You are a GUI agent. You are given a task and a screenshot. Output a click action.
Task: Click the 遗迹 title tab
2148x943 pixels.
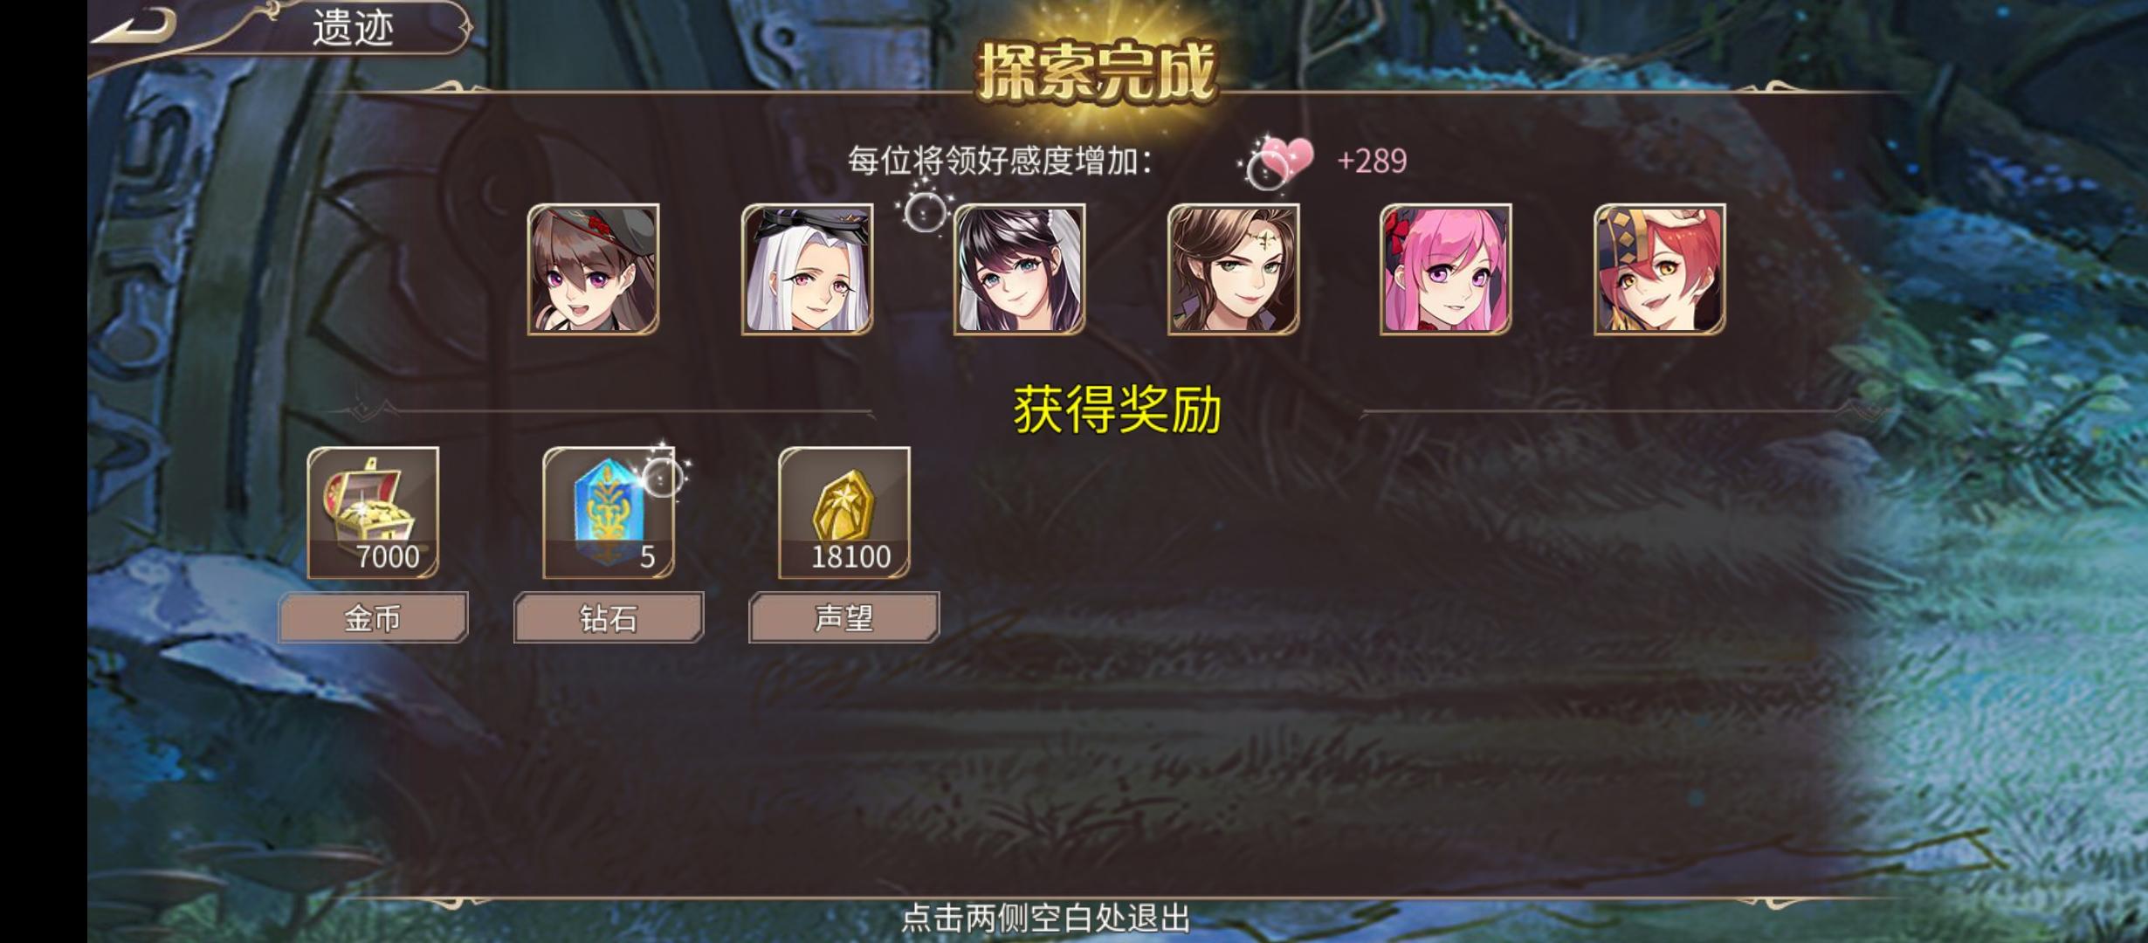(353, 28)
